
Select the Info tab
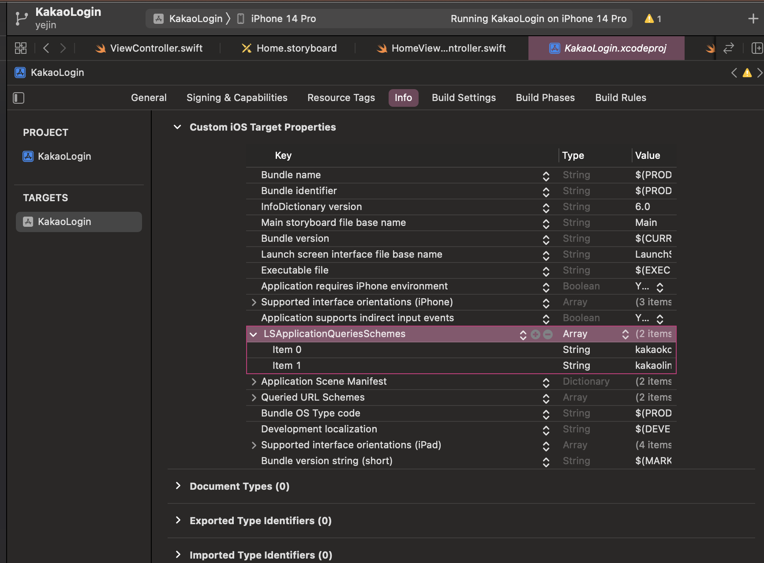pos(403,98)
